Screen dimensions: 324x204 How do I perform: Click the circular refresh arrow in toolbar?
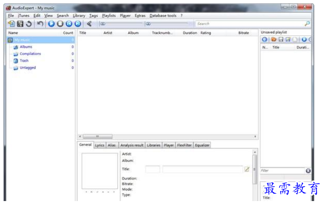click(29, 24)
